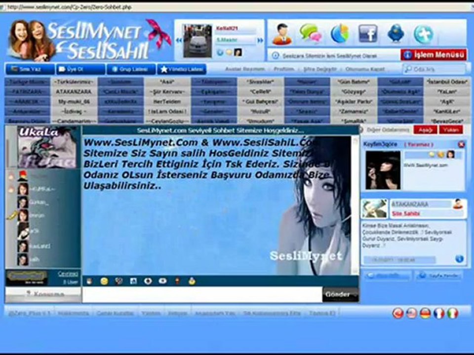Enter the HerTelden room
Image resolution: width=474 pixels, height=355 pixels.
pyautogui.click(x=167, y=102)
